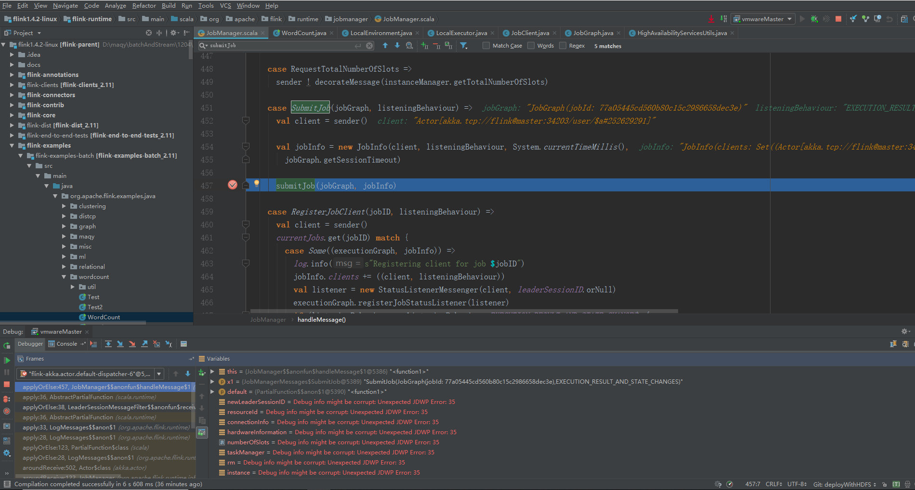Click Step Over in debugger toolbar
915x490 pixels.
[x=108, y=344]
